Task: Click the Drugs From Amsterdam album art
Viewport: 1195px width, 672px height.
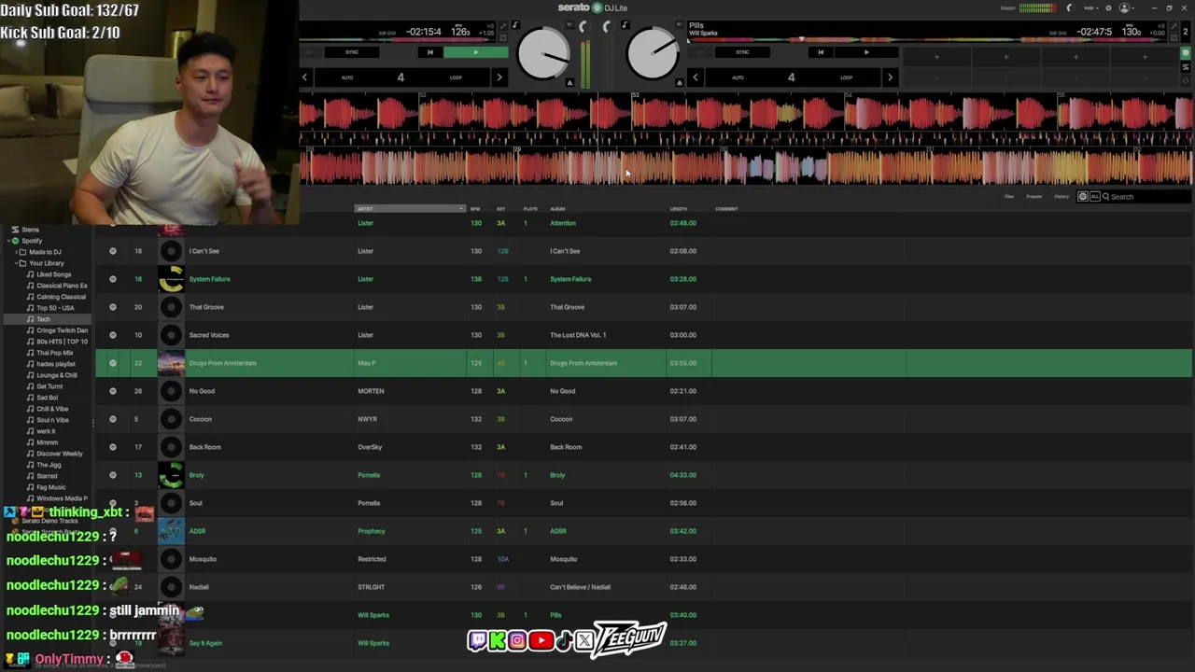Action: point(171,363)
